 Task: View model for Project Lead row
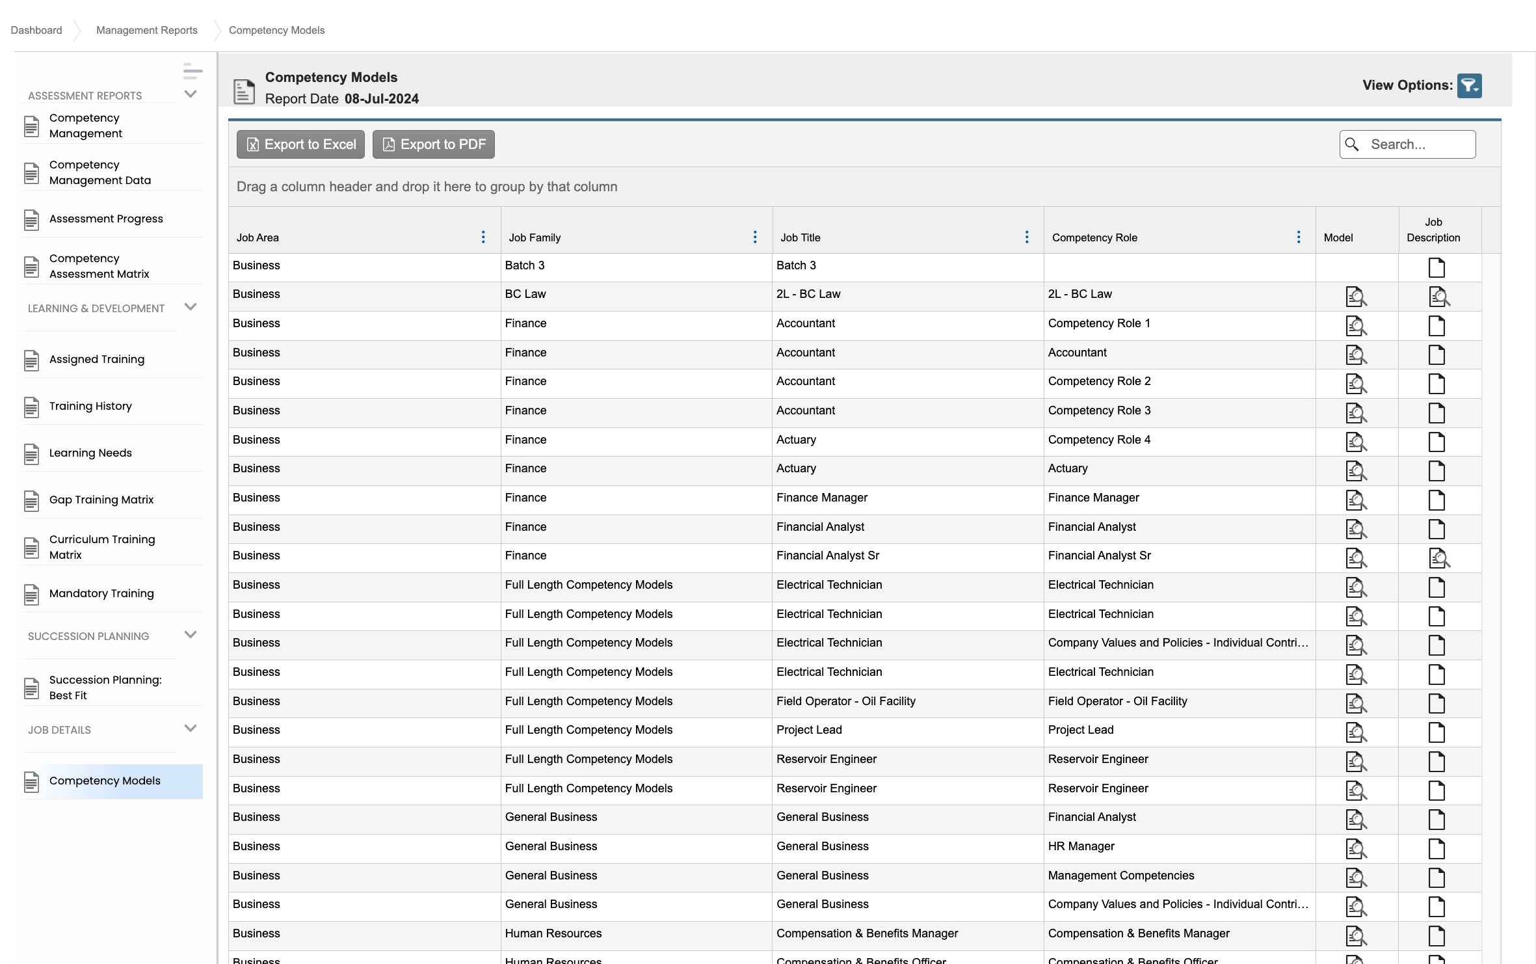(x=1356, y=732)
